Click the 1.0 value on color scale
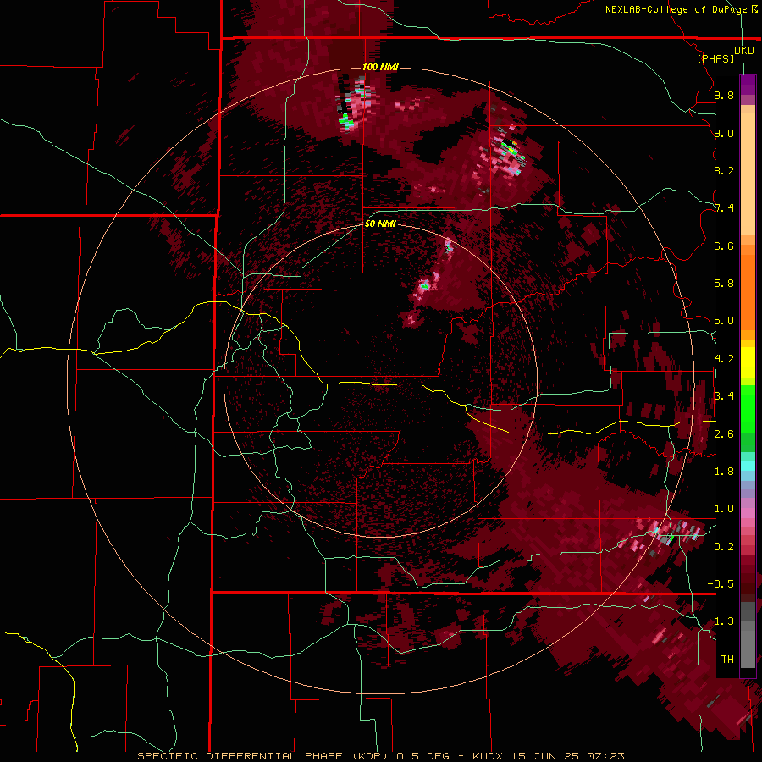The height and width of the screenshot is (762, 762). click(x=724, y=509)
